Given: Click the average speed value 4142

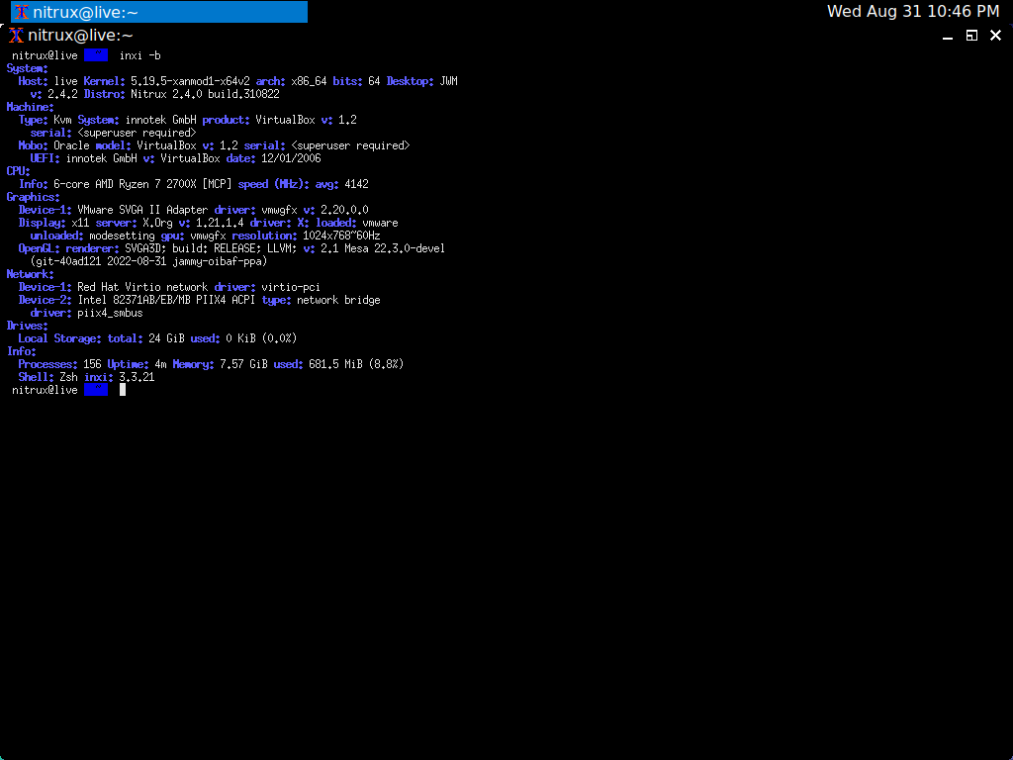Looking at the screenshot, I should pos(356,184).
